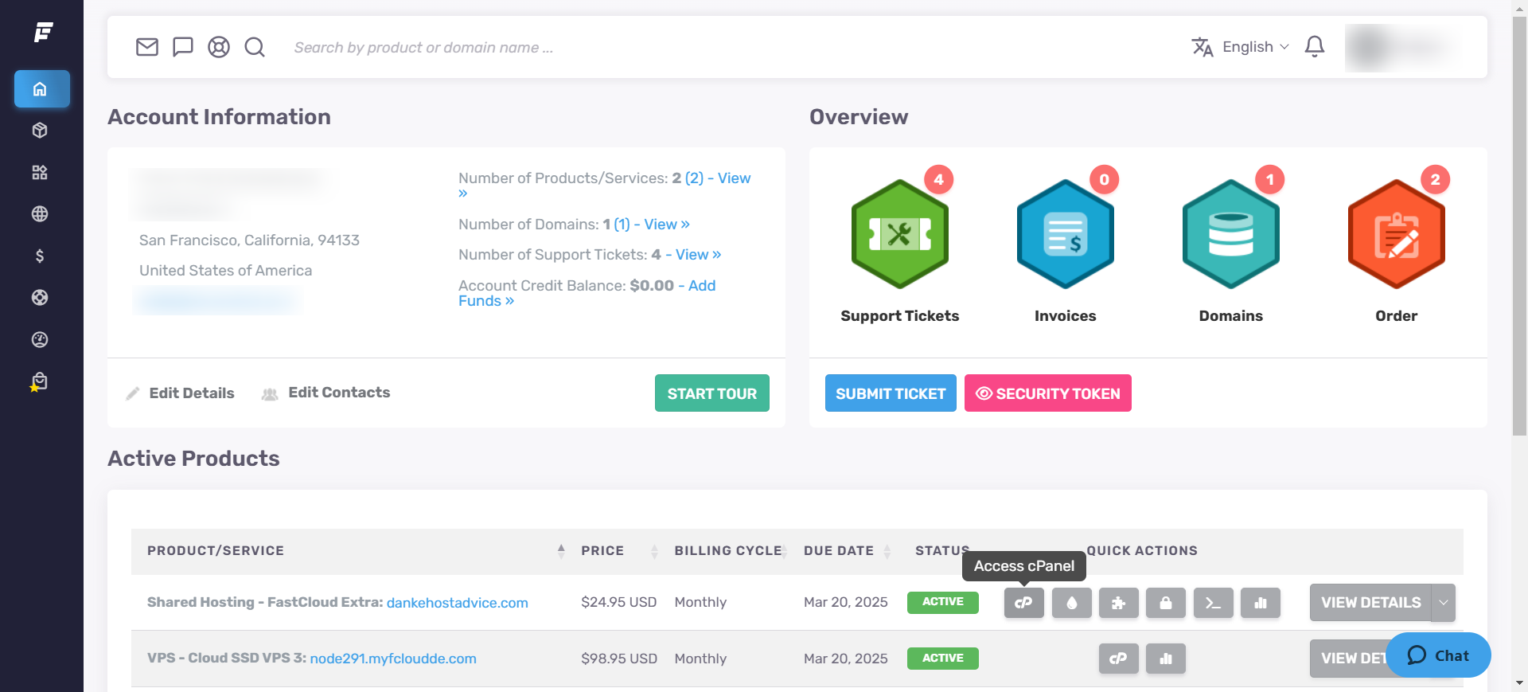1528x692 pixels.
Task: Open the dollar billing icon in sidebar
Action: click(40, 256)
